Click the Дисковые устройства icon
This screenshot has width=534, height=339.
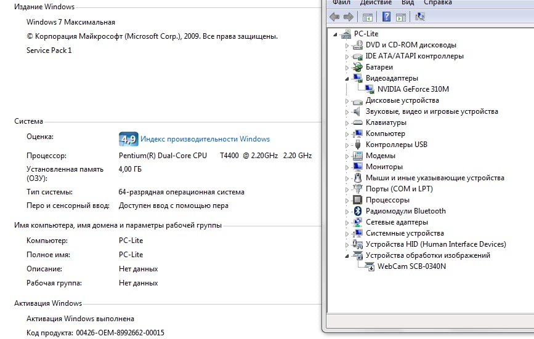point(358,101)
